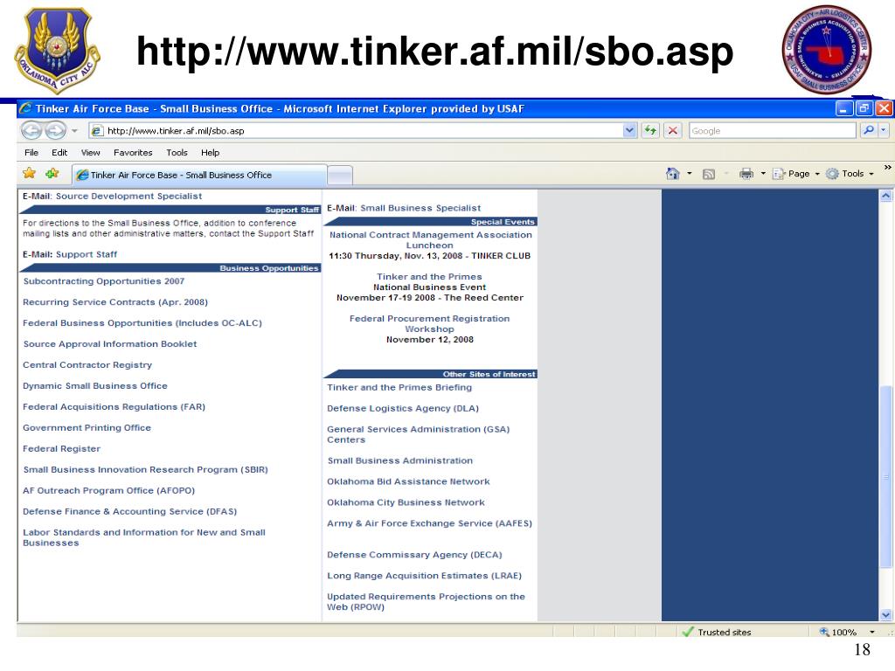Click the Support Staff email link
This screenshot has height=671, width=895.
click(x=87, y=254)
